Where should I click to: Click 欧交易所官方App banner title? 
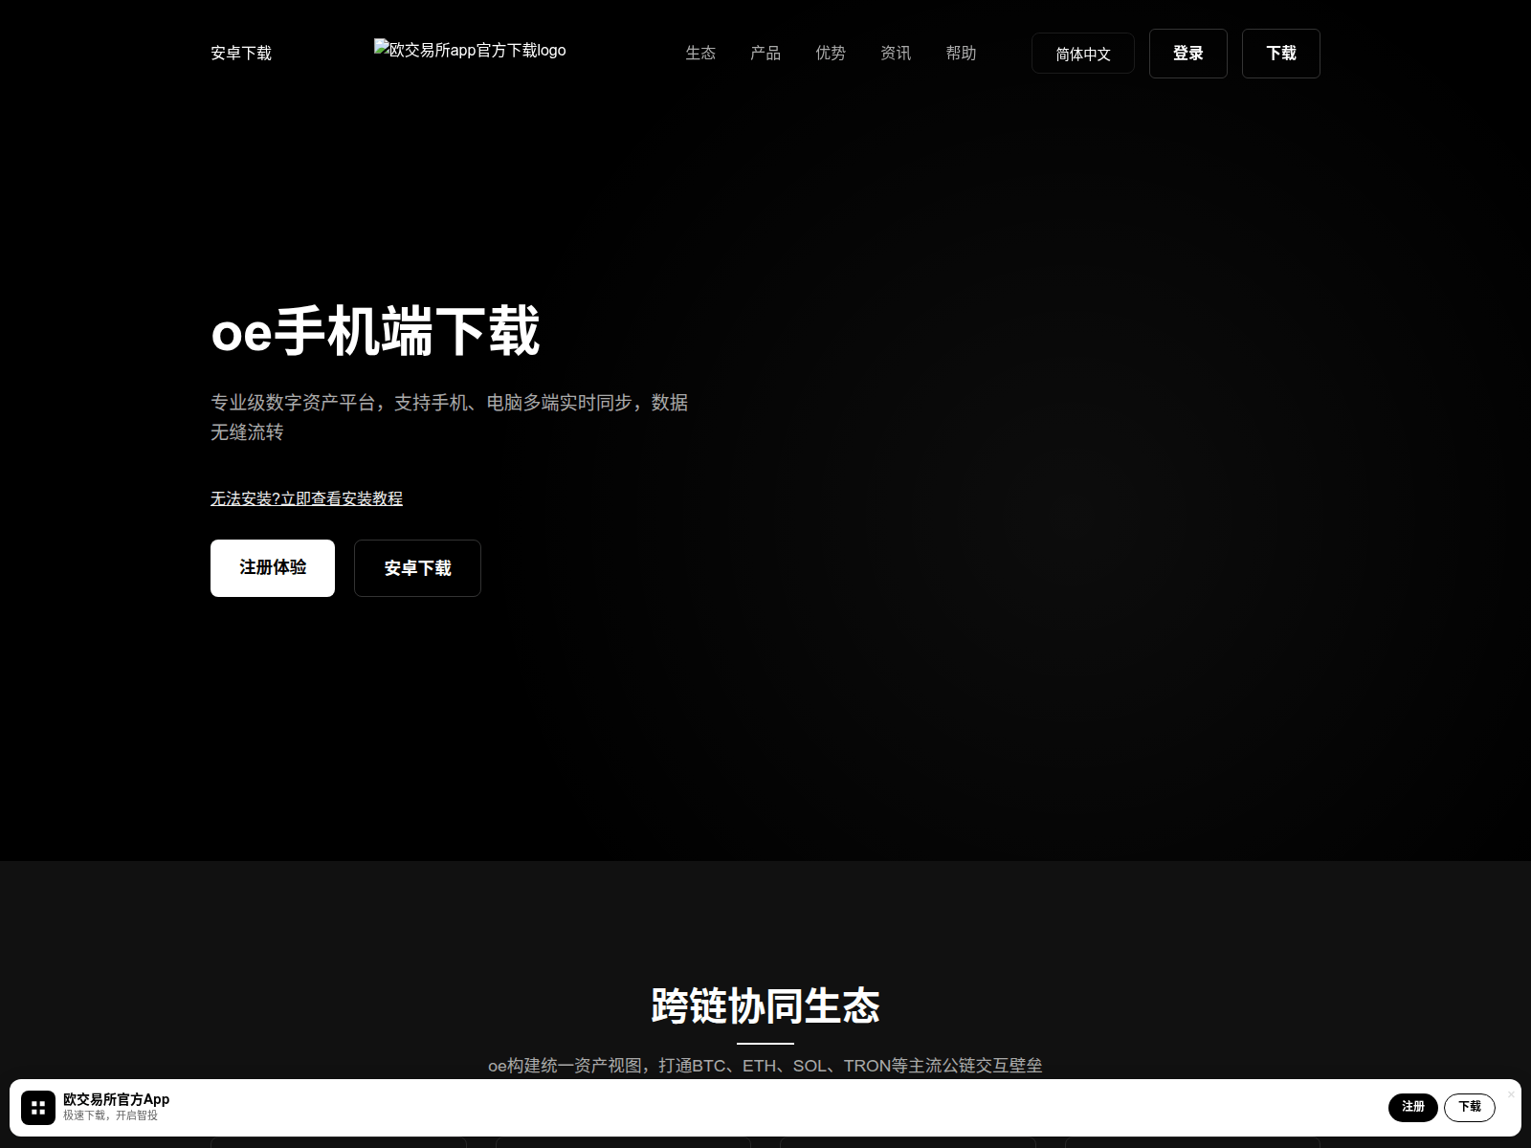pos(117,1099)
